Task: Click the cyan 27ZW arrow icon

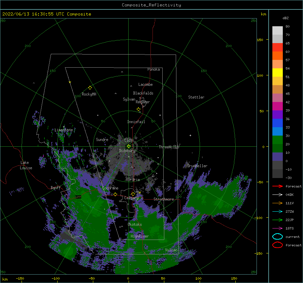Action: [277, 212]
